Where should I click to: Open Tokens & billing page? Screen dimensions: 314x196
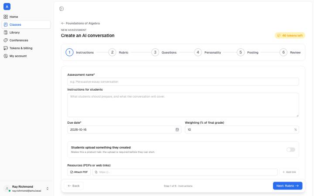(x=26, y=48)
